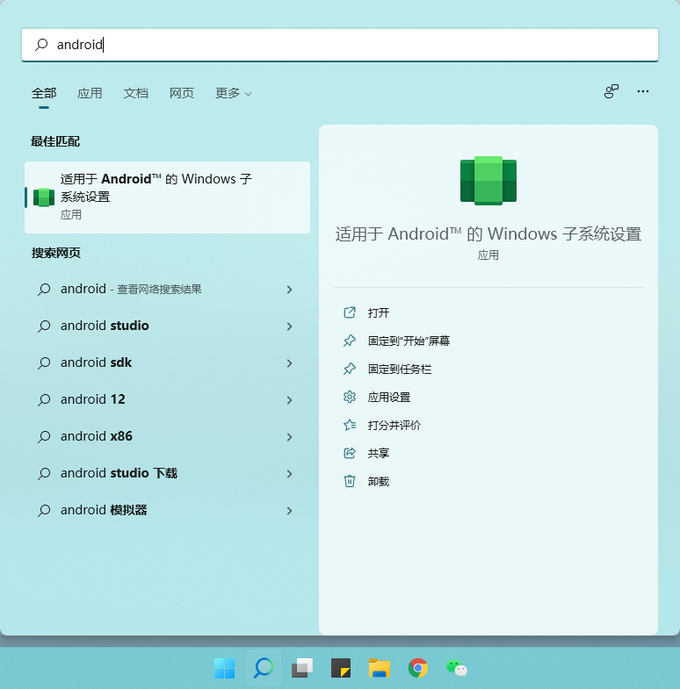Click 打开 to open the app
680x689 pixels.
379,312
